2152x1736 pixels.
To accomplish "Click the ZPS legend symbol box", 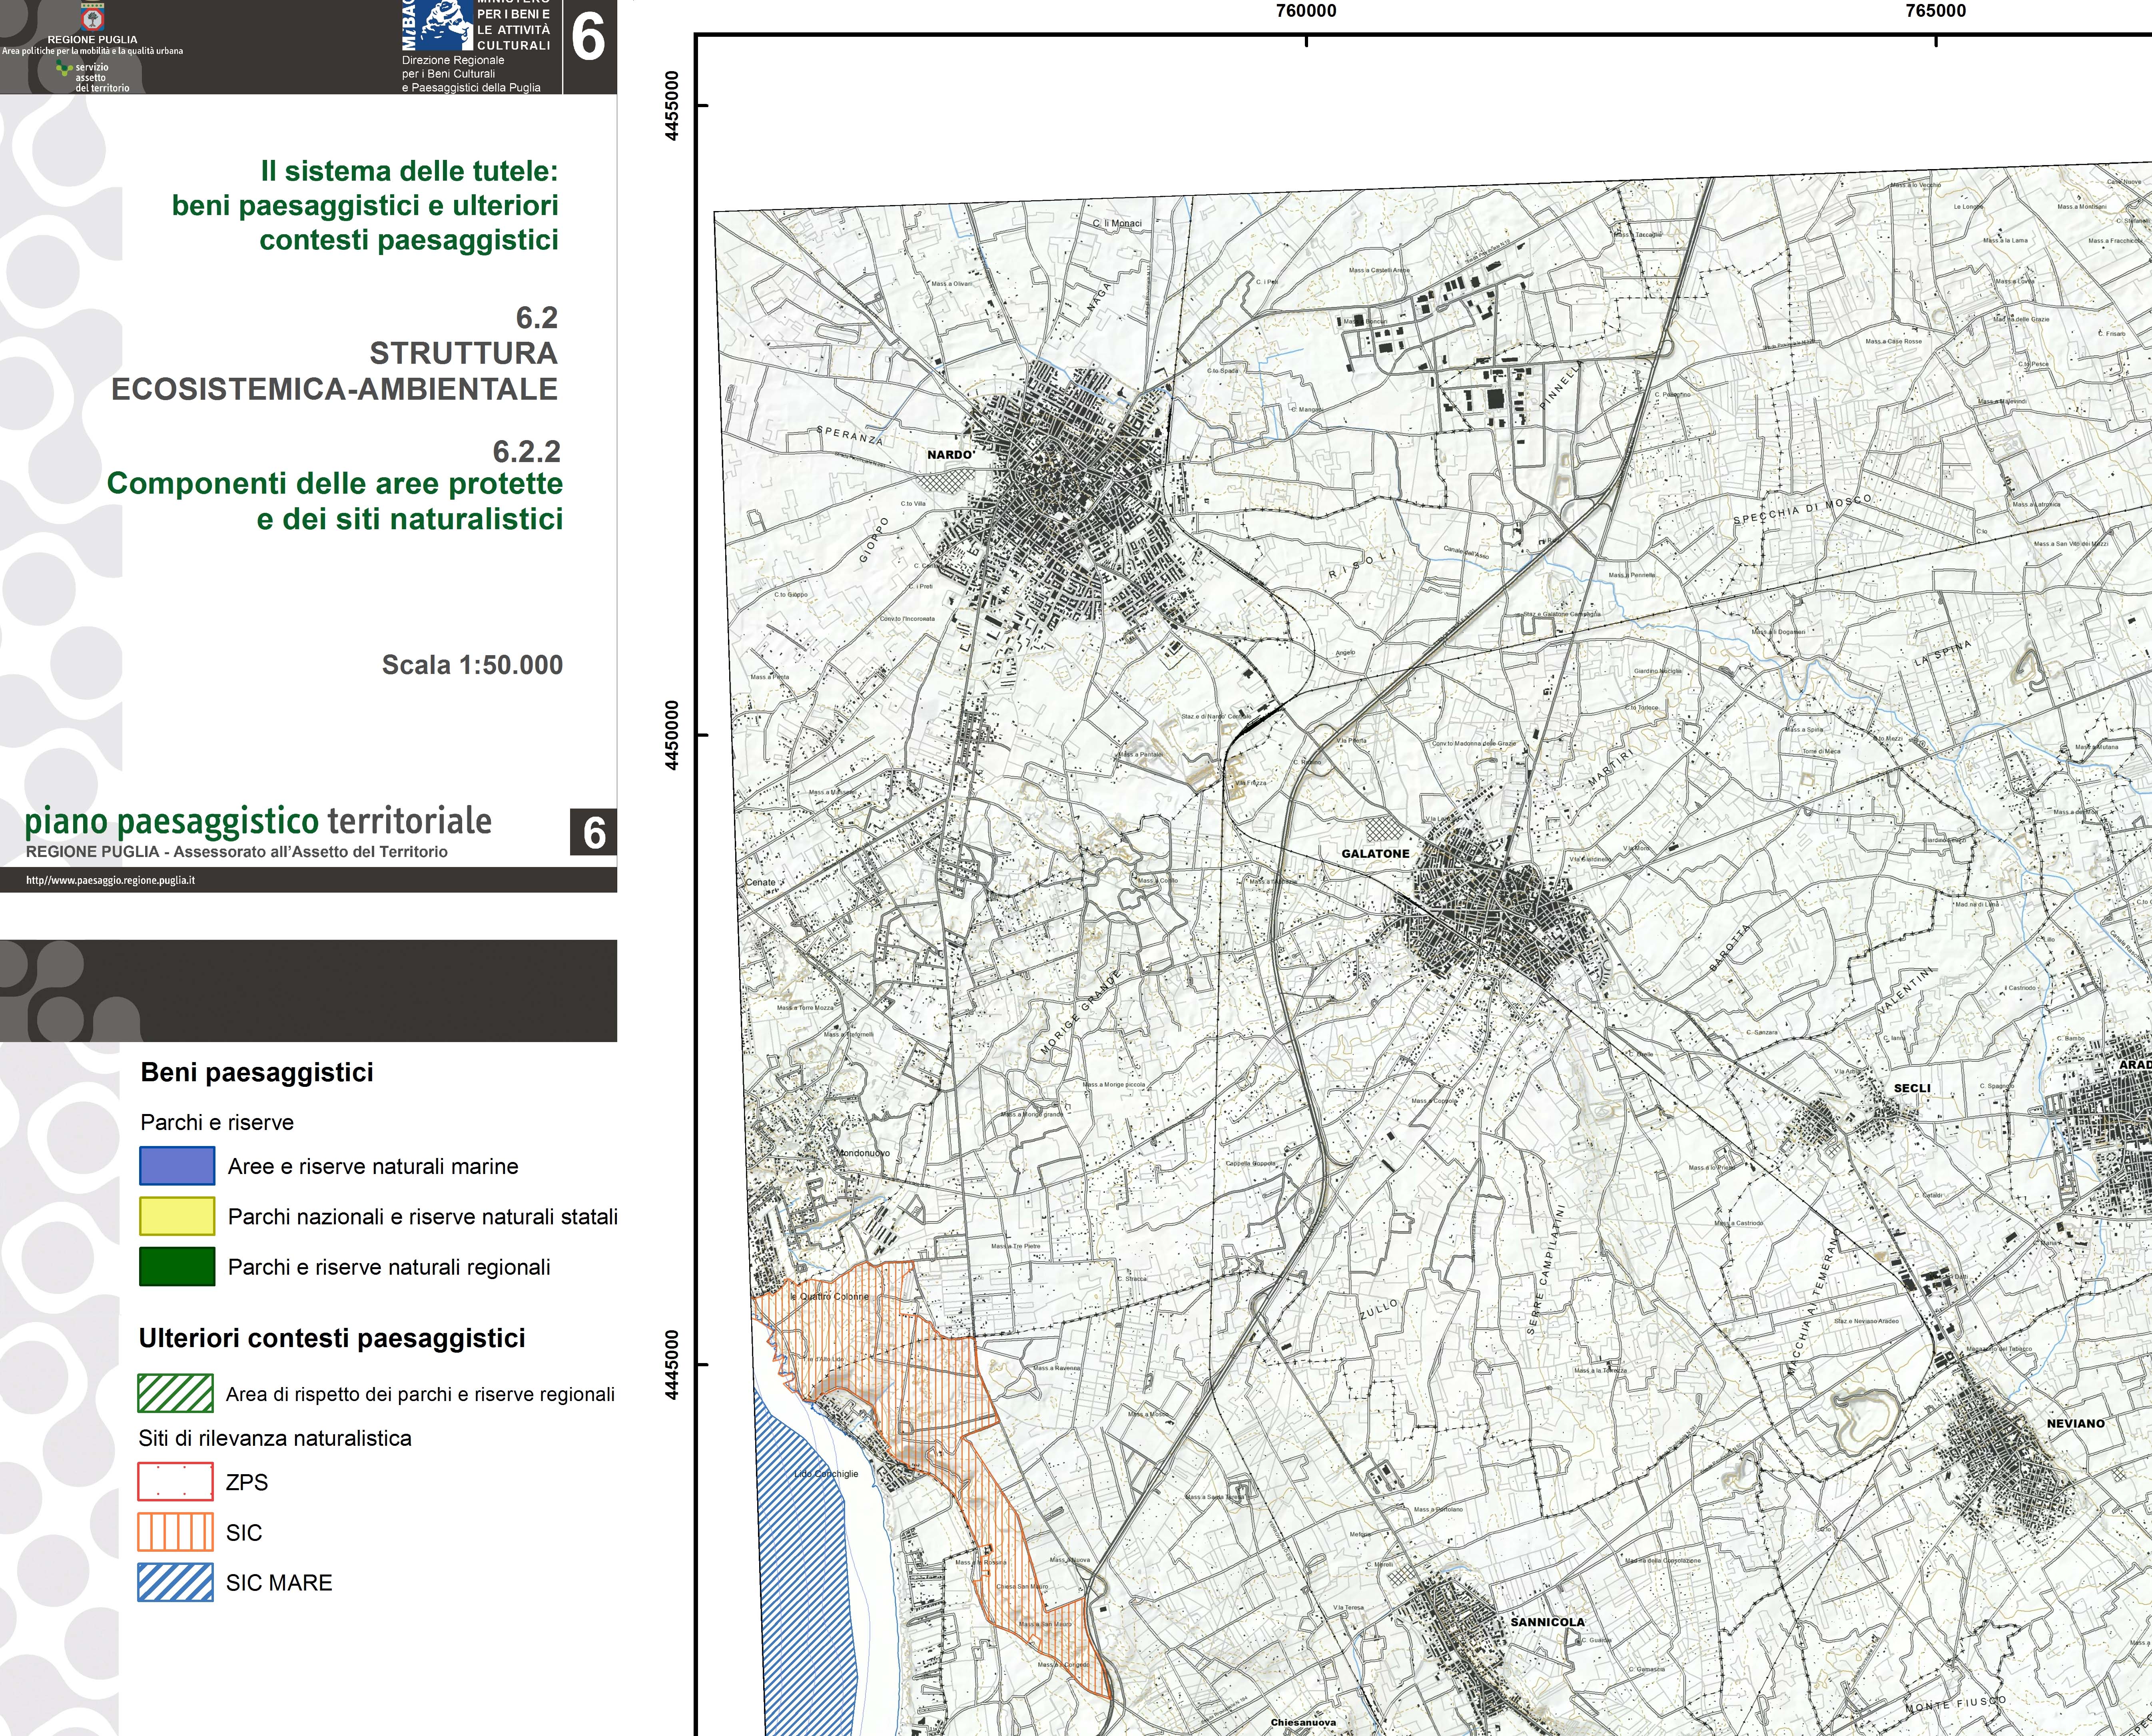I will [176, 1482].
